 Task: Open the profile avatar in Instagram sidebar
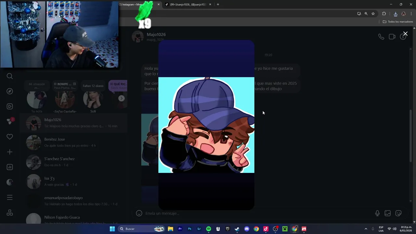click(x=10, y=182)
